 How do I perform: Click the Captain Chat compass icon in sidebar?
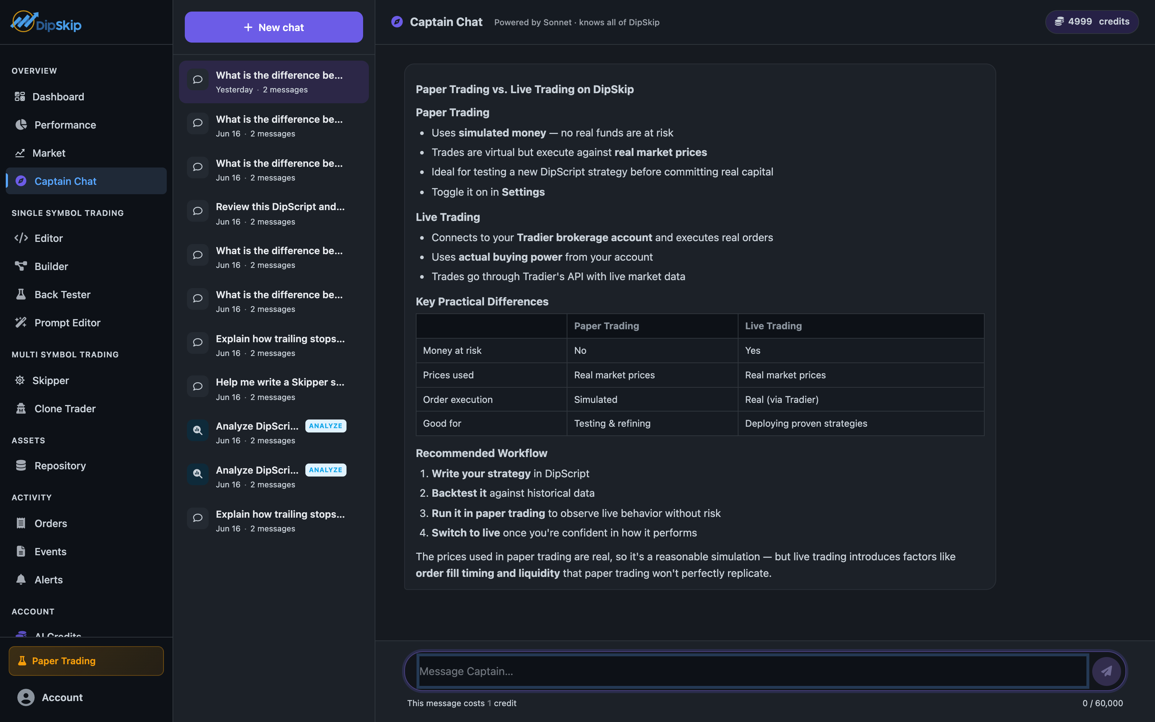pos(21,181)
